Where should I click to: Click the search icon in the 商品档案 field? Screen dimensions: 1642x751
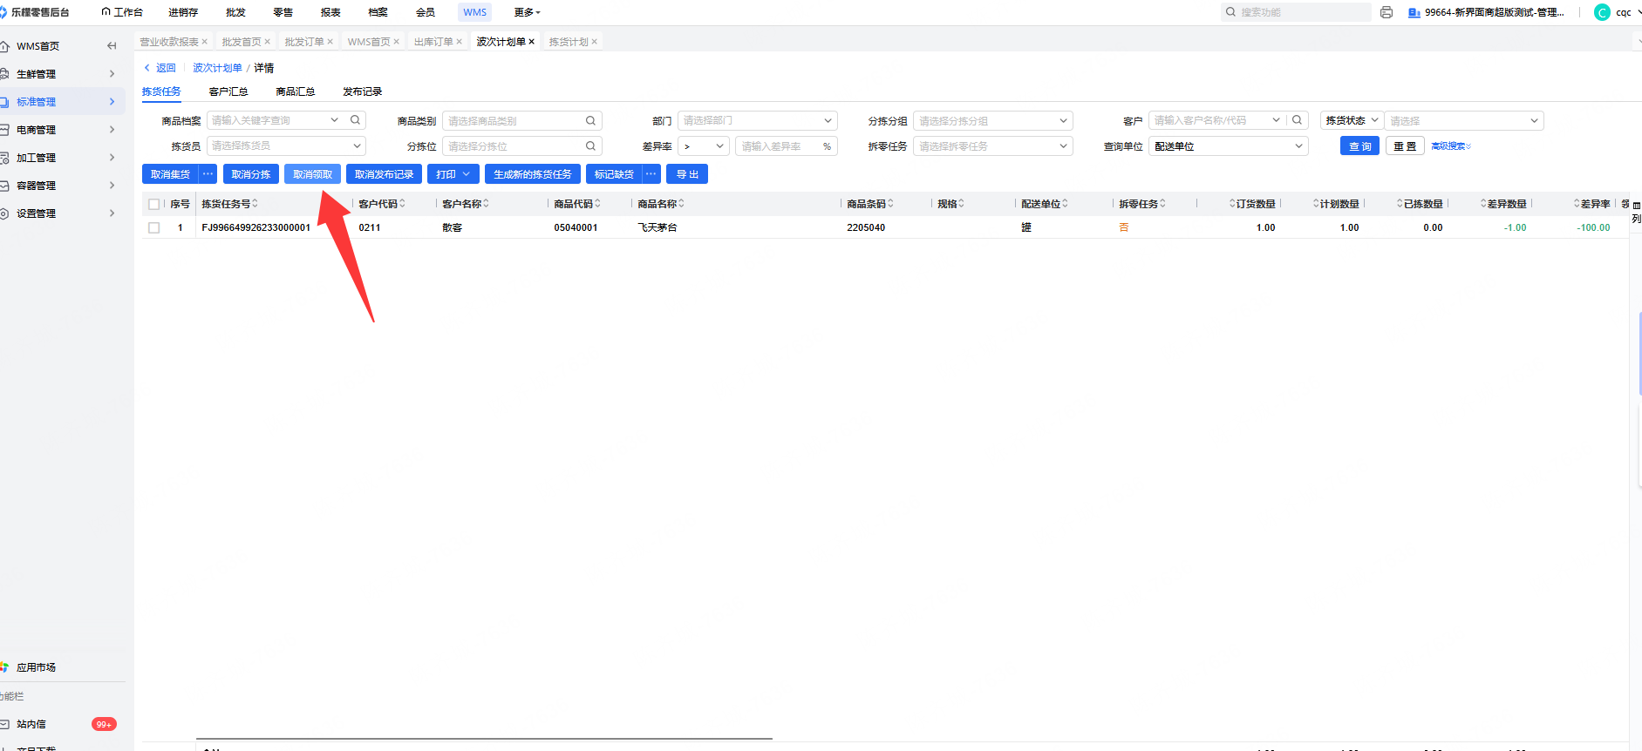coord(355,120)
